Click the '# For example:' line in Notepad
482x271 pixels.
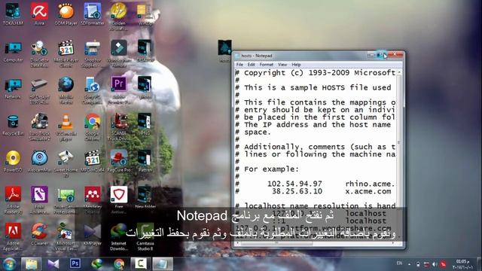(x=267, y=169)
